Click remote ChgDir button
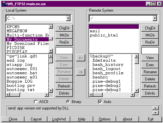 150,28
